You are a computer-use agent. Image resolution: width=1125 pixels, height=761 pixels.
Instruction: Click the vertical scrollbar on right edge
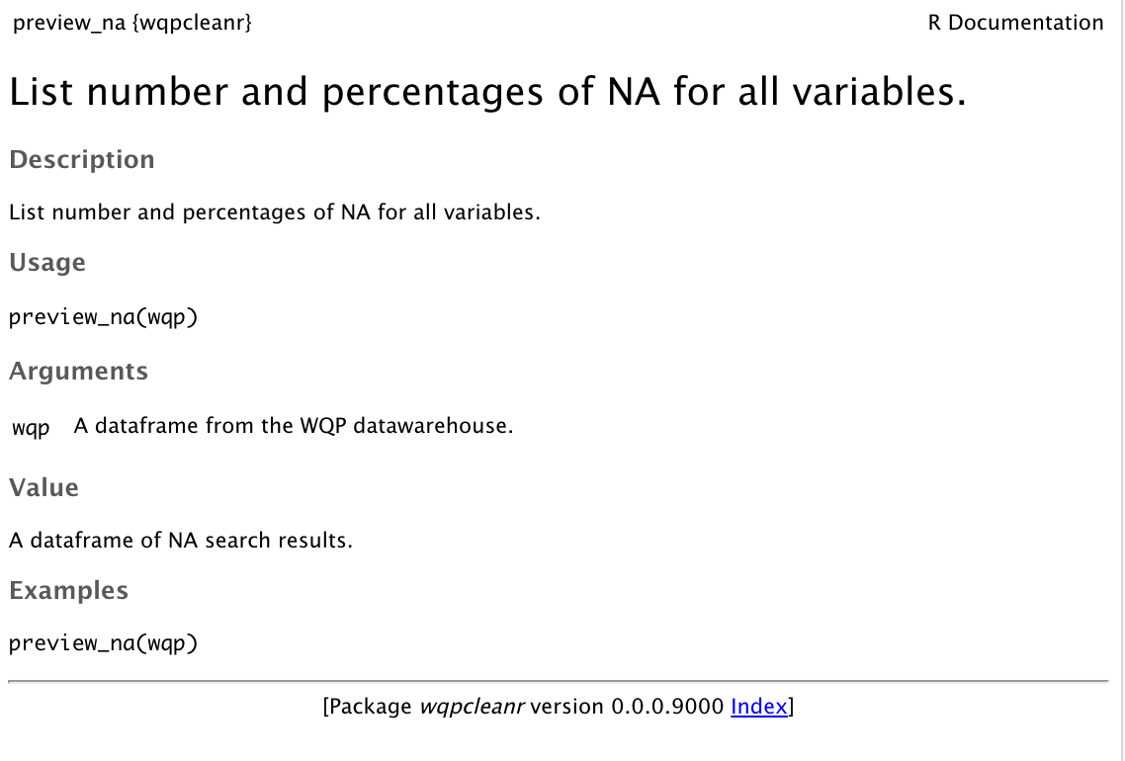click(1122, 380)
